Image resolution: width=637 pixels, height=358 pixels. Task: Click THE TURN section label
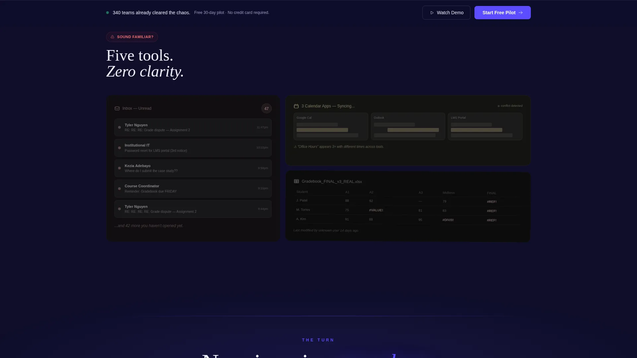click(318, 340)
